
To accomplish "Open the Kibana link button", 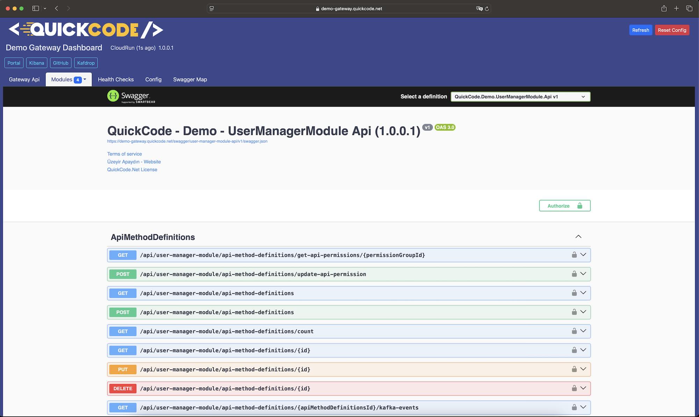I will (x=37, y=63).
